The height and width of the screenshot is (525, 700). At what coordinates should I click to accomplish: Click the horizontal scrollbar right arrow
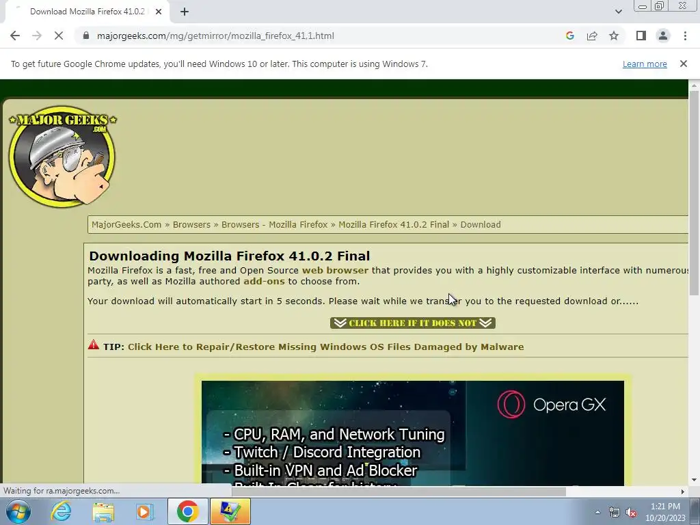[x=683, y=492]
